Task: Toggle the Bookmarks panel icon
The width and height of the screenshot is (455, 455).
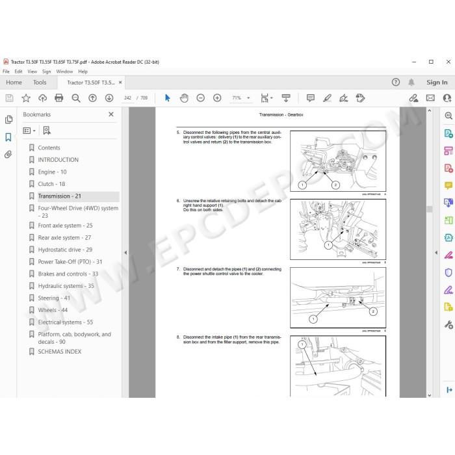Action: tap(8, 137)
